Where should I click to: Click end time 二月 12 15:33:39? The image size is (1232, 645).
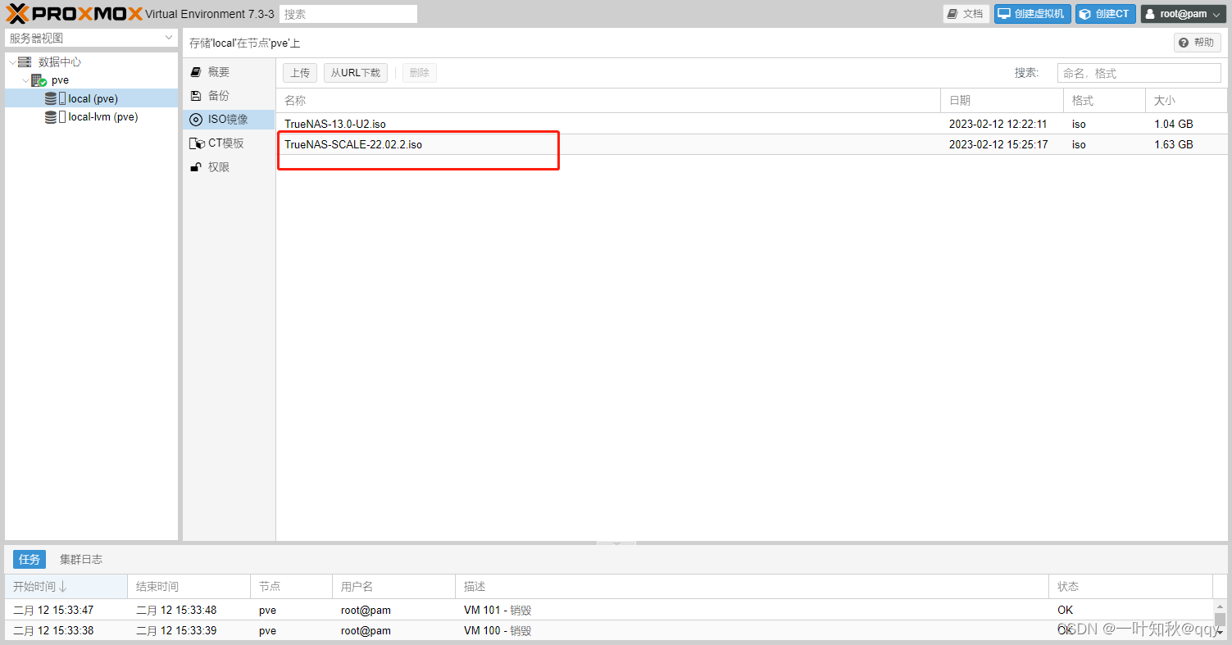tap(176, 630)
